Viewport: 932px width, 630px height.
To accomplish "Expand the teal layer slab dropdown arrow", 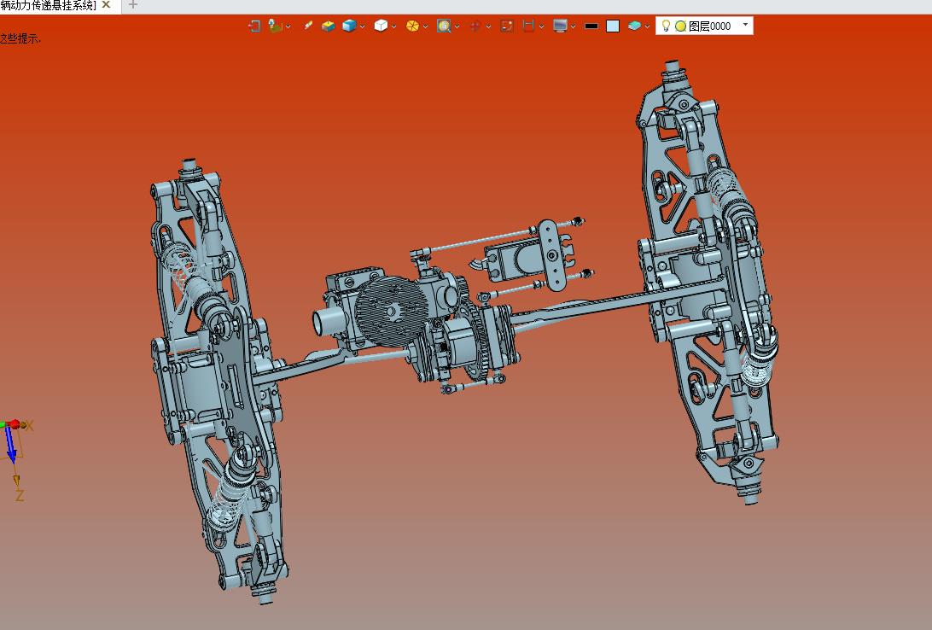I will click(x=647, y=26).
